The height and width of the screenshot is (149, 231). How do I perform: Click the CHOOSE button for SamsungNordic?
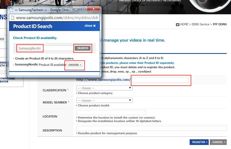click(x=75, y=65)
